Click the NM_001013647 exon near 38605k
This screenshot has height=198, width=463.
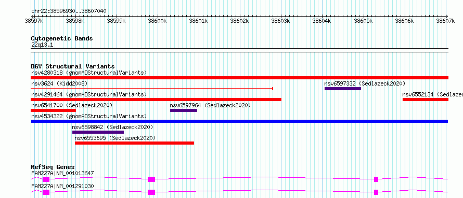click(376, 179)
